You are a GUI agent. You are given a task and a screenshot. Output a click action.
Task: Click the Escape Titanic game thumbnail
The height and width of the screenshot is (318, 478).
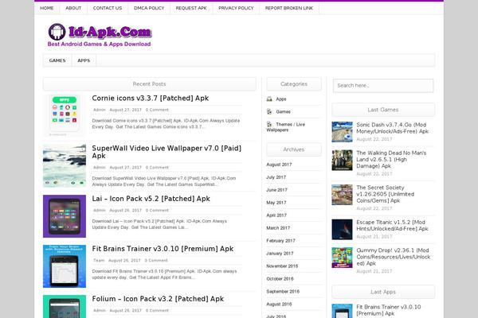tap(342, 230)
